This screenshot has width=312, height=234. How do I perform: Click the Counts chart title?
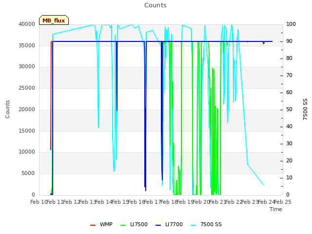pos(156,5)
